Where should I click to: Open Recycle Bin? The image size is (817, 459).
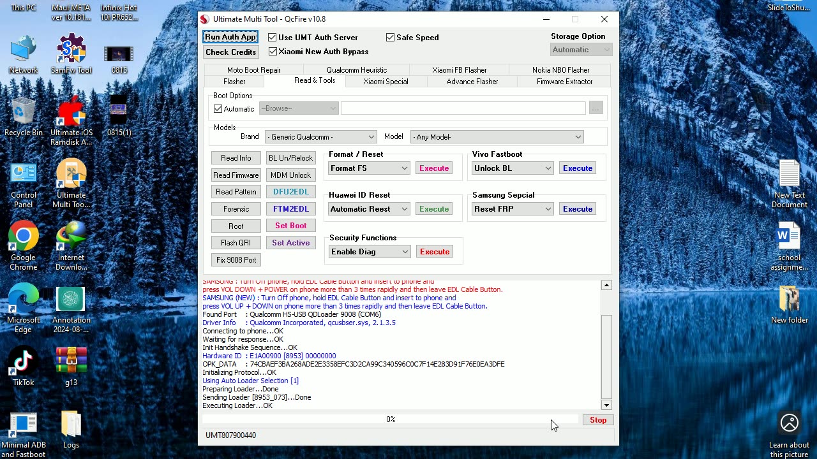pyautogui.click(x=23, y=117)
